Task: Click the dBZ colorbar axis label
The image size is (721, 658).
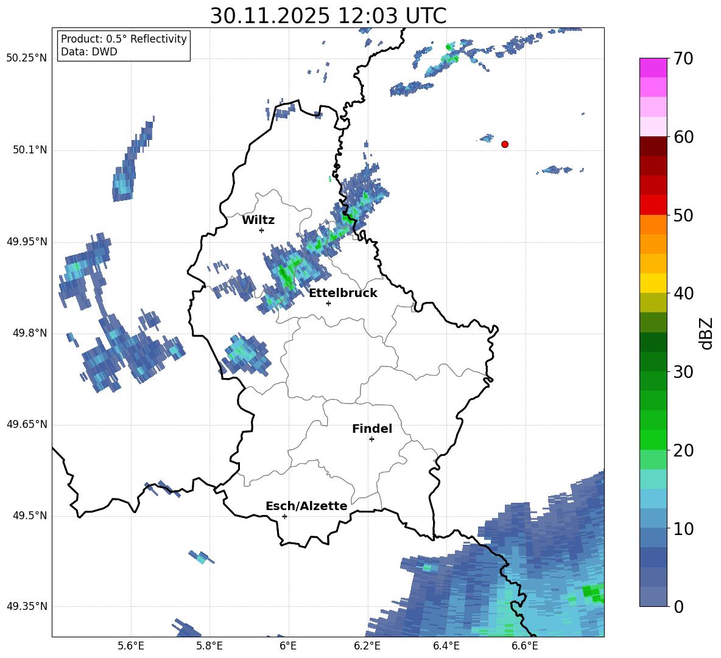Action: coord(707,333)
